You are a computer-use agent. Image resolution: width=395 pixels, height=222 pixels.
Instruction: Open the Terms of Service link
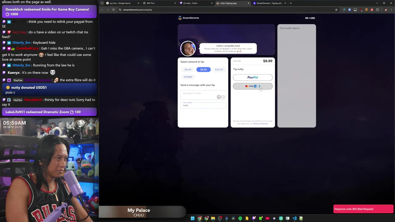261,124
